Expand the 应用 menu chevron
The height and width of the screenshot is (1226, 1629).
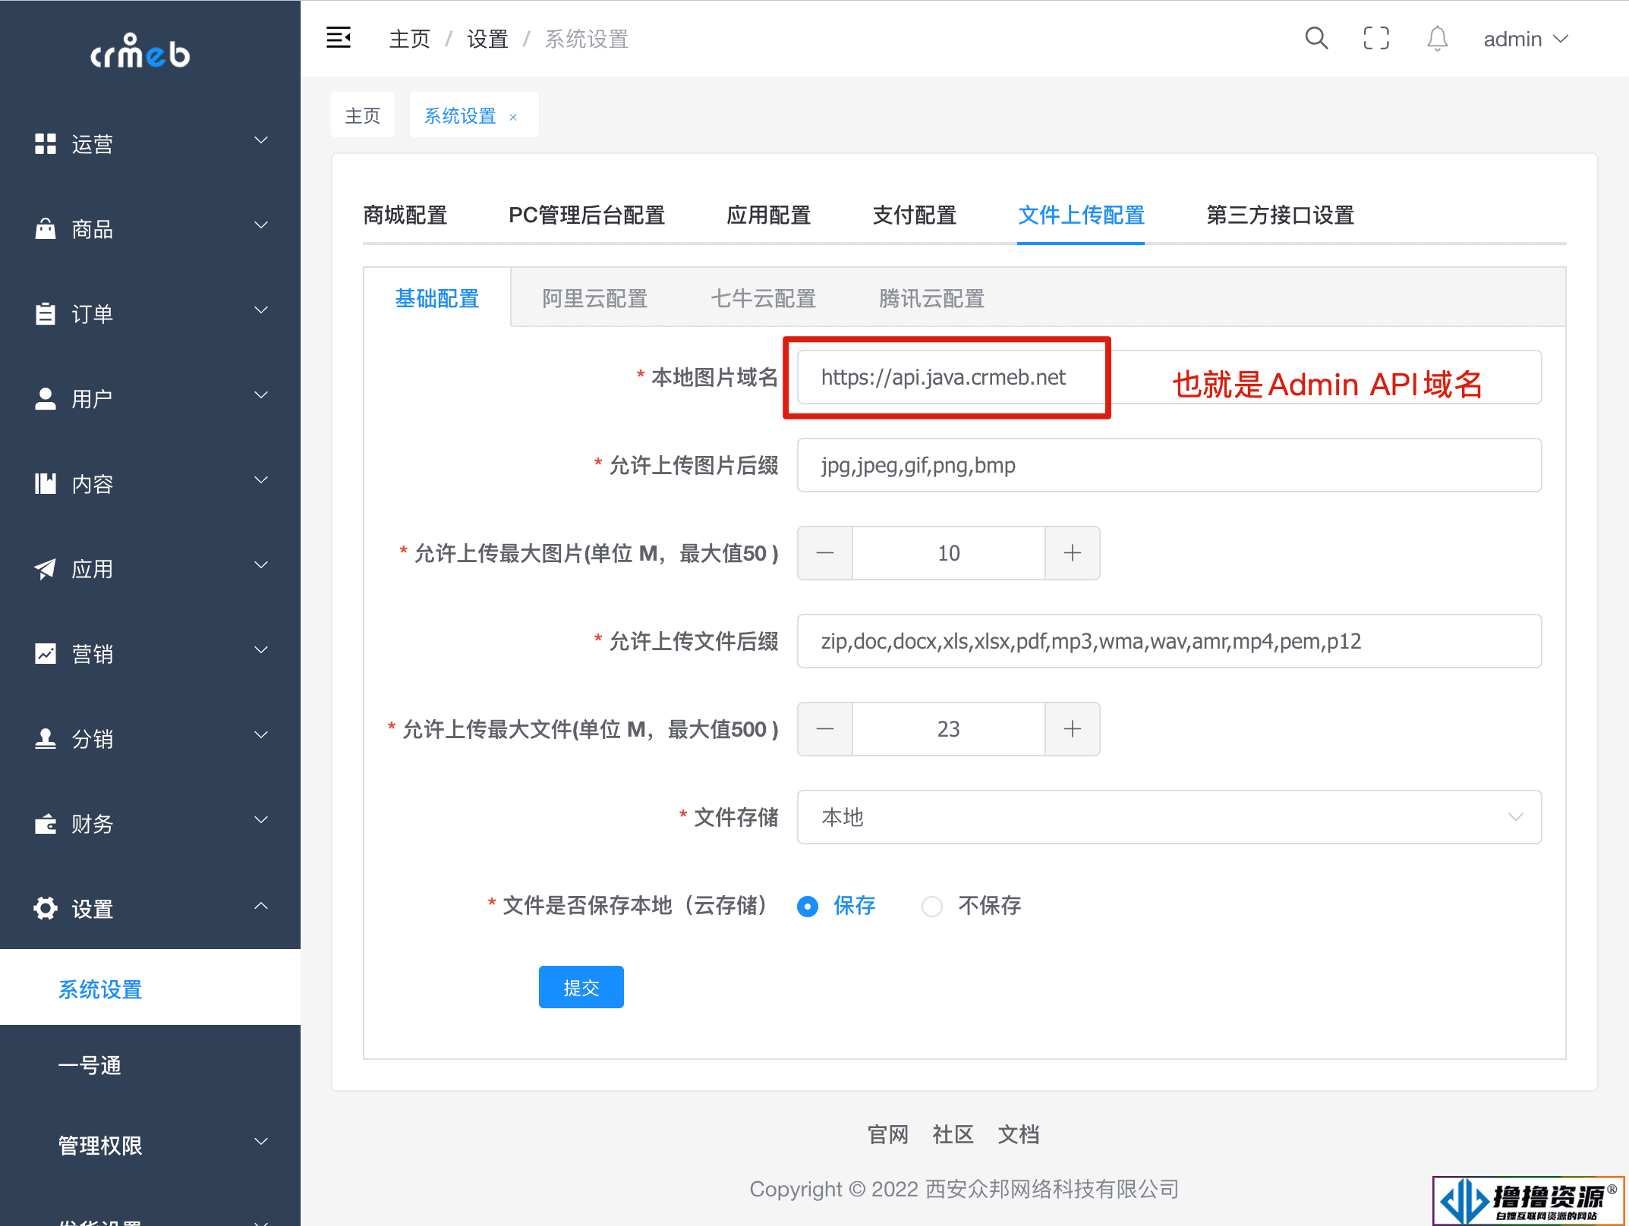pos(261,565)
